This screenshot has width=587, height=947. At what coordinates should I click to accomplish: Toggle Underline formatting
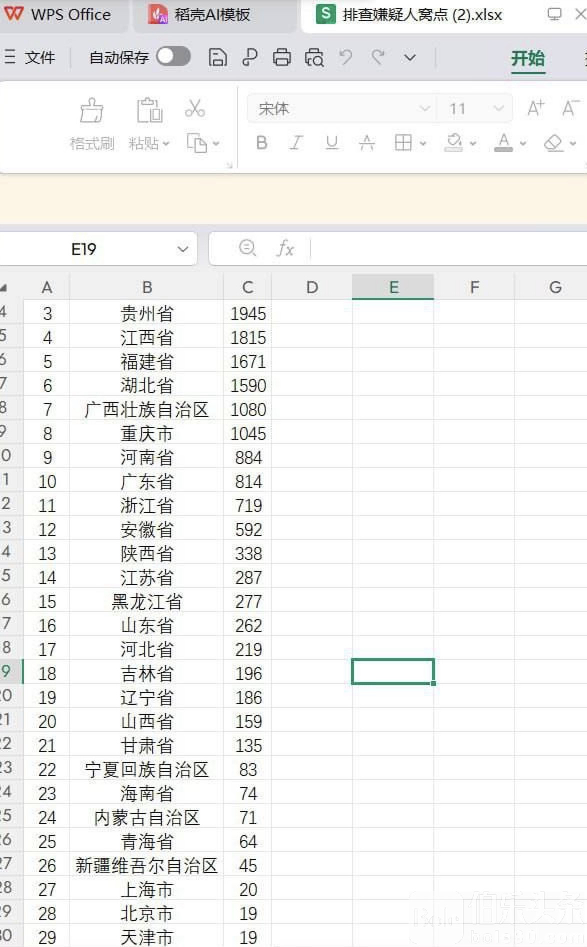(x=331, y=143)
